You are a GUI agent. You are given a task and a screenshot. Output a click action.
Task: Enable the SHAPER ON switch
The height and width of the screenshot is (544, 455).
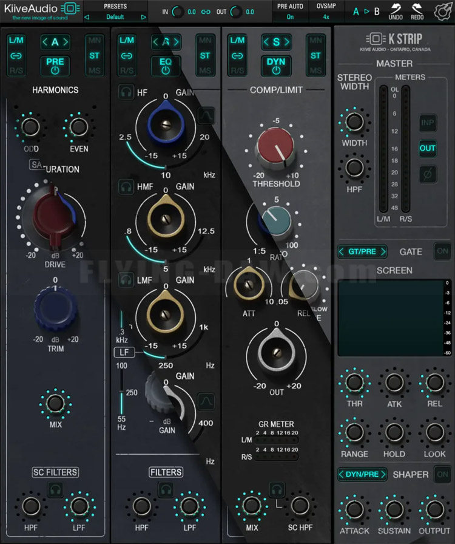(442, 474)
